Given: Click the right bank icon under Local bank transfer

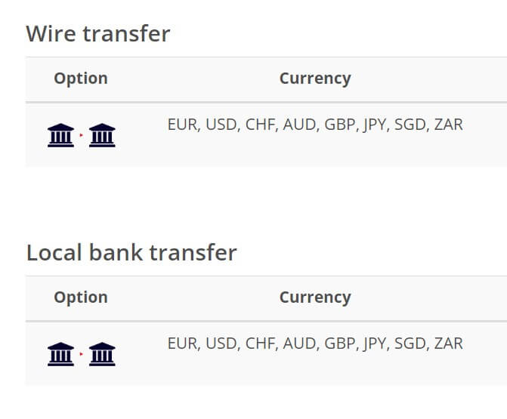Looking at the screenshot, I should (x=102, y=354).
